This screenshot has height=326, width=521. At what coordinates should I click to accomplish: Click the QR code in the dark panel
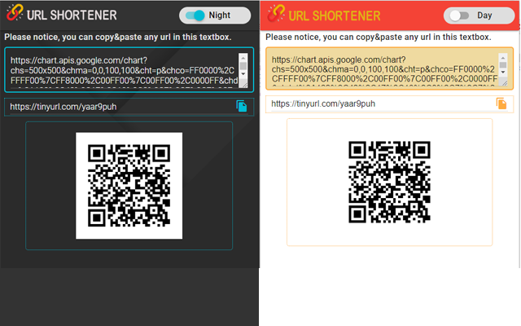point(129,186)
